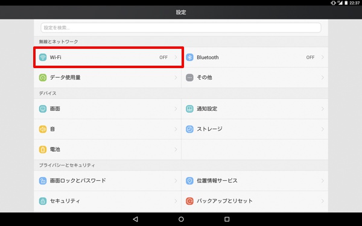Open セキュリティ row chevron

176,201
